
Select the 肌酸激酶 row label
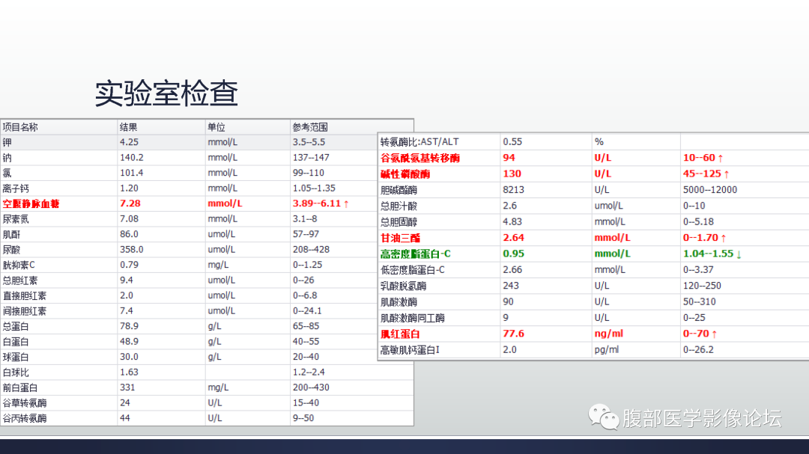(x=399, y=302)
